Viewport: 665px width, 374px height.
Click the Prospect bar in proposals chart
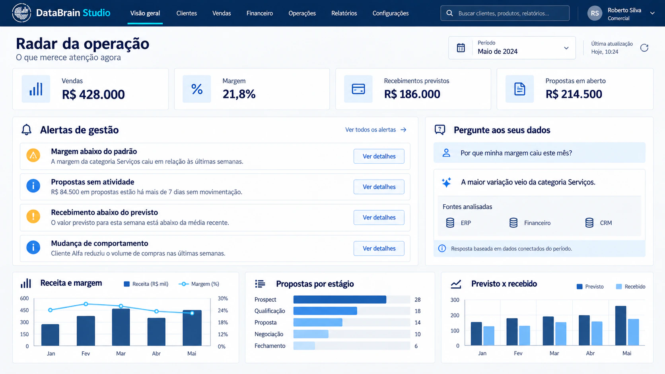pyautogui.click(x=340, y=299)
